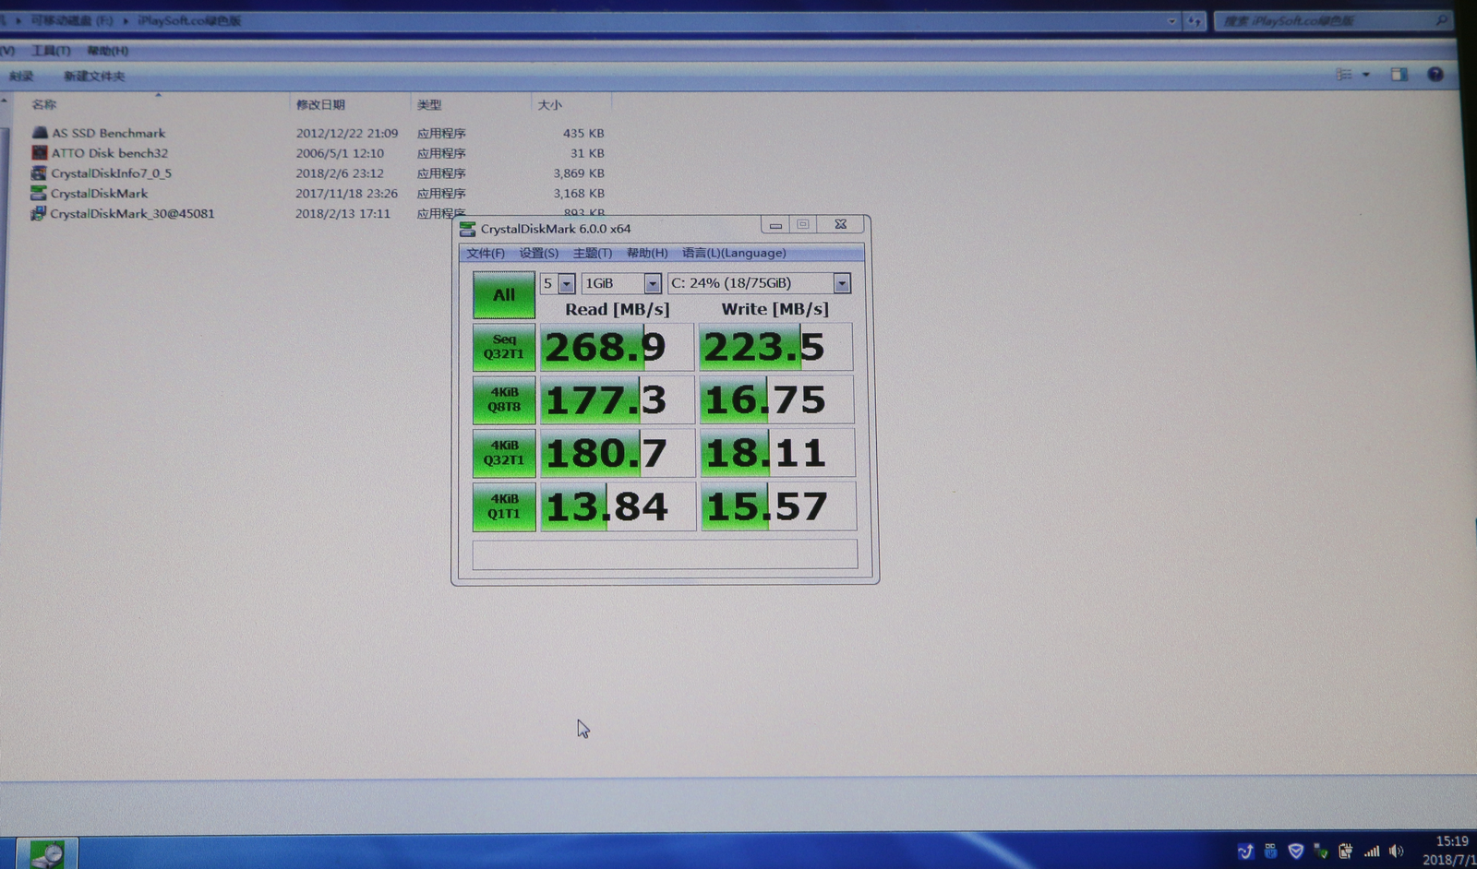Select the AS SSD Benchmark file icon
The image size is (1477, 869).
pos(40,133)
